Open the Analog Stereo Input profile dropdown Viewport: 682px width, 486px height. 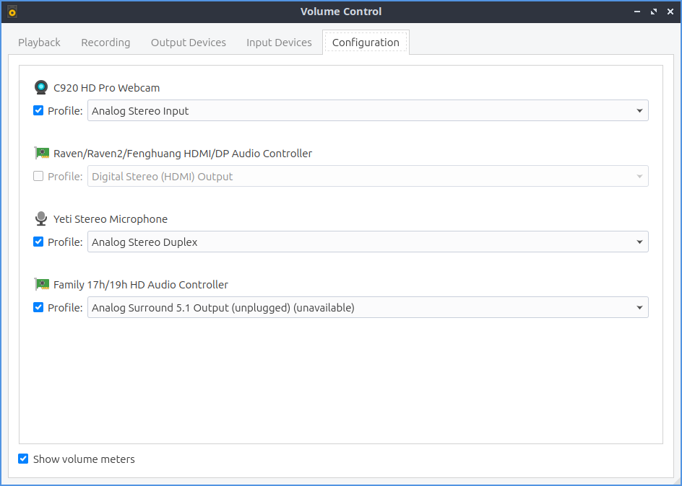coord(368,111)
